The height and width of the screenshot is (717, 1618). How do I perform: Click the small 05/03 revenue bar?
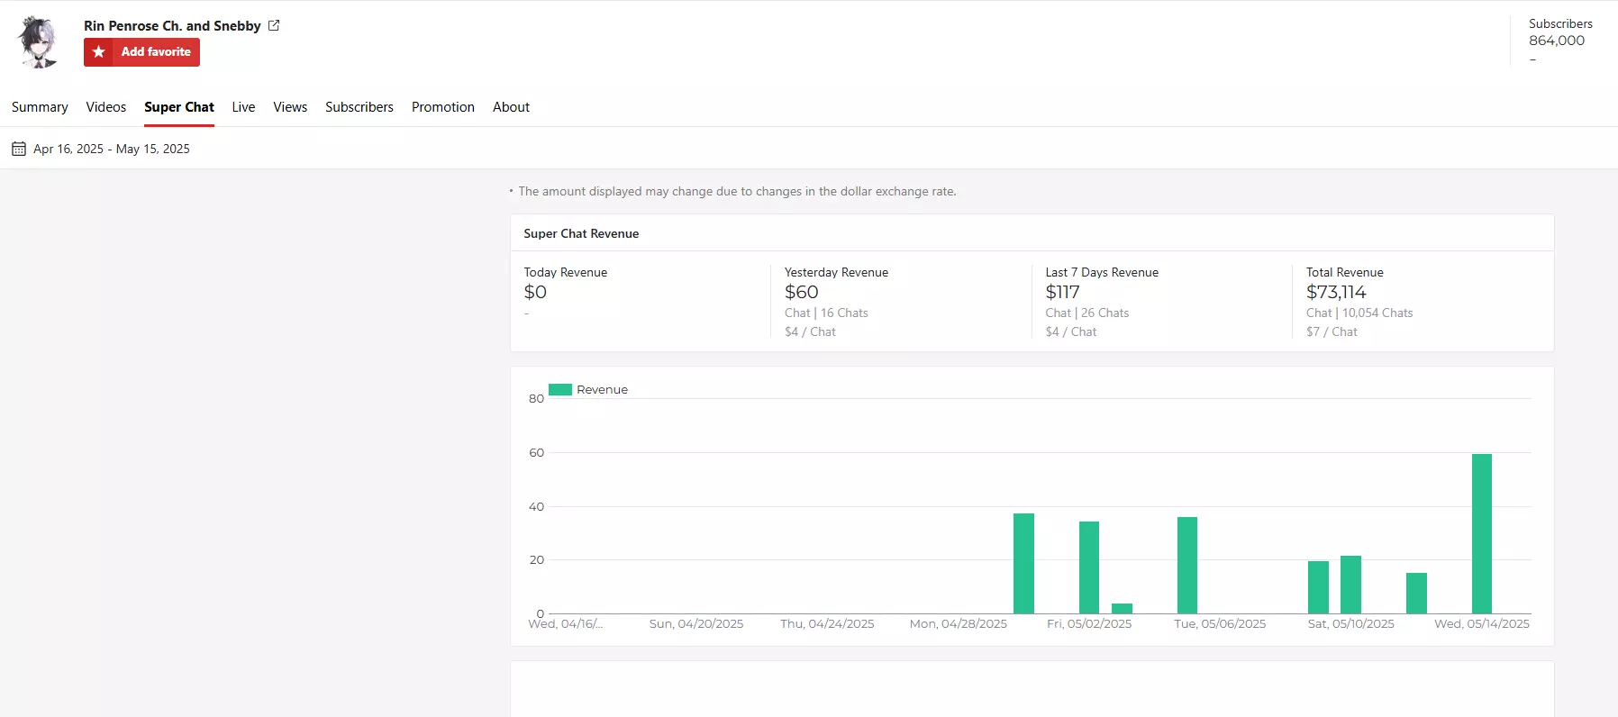1122,608
